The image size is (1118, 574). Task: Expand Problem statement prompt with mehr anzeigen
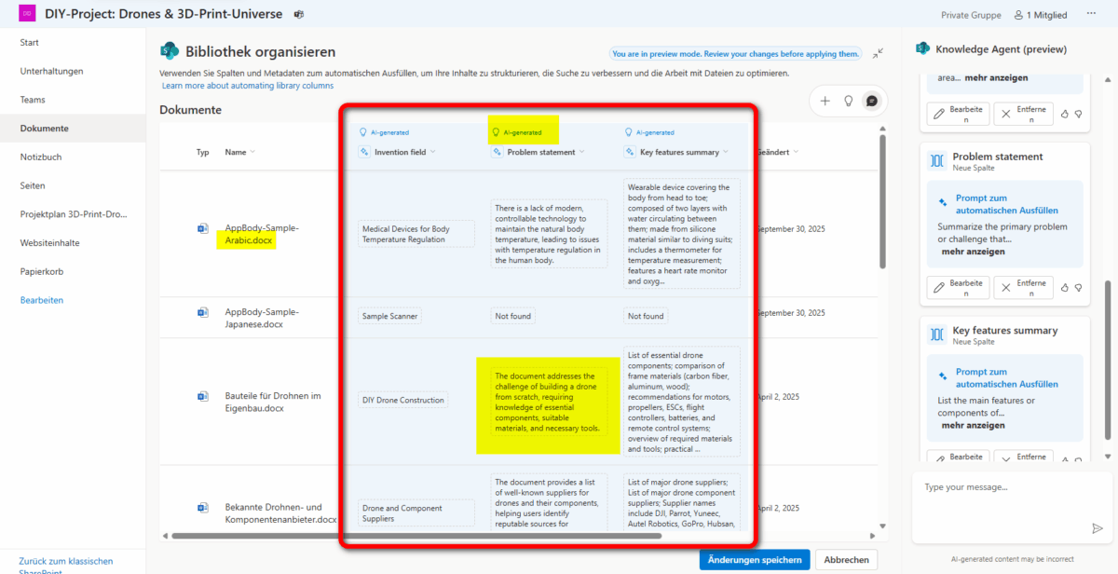click(x=974, y=252)
